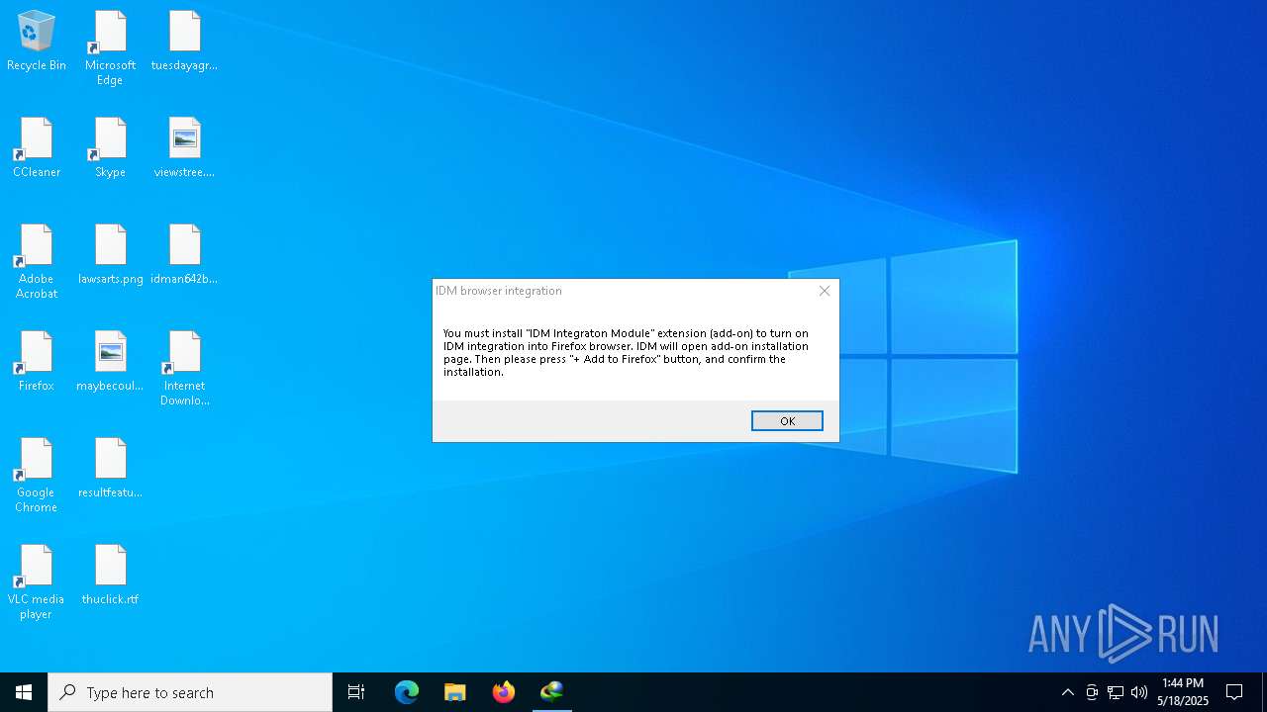Select the VLC media player shortcut

37,582
